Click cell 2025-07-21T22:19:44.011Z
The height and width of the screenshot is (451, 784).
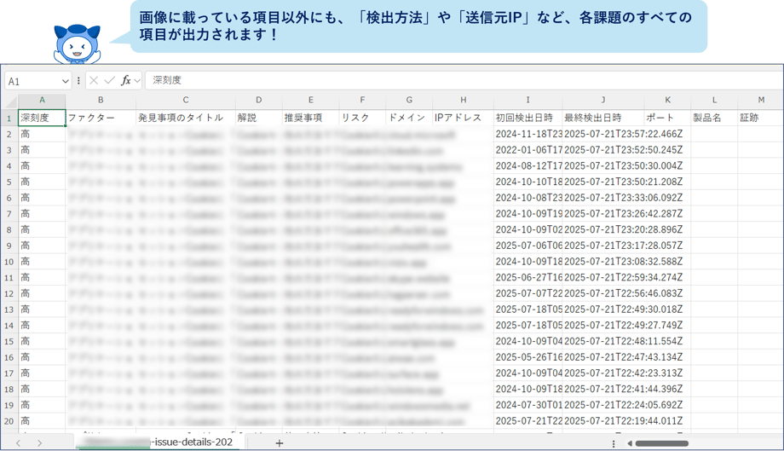[x=624, y=421]
